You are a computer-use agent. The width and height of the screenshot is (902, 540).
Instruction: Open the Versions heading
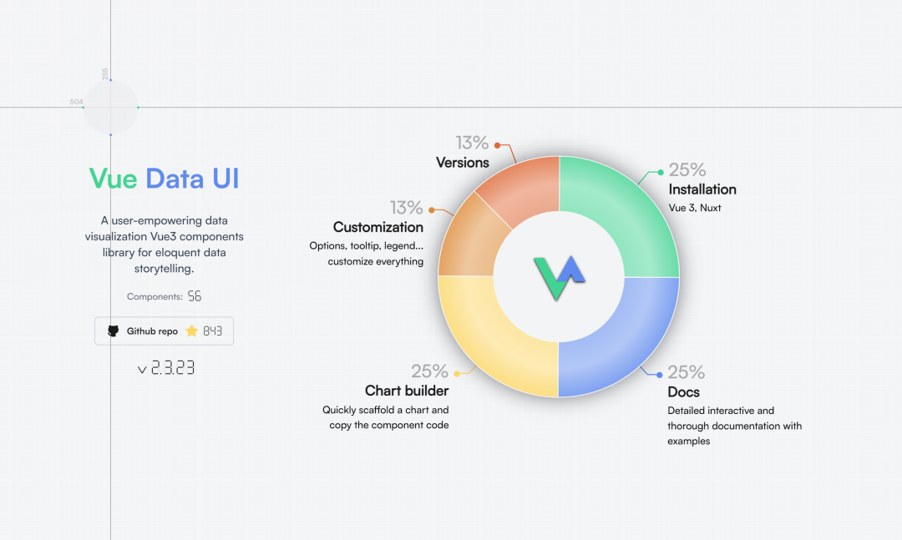[463, 162]
